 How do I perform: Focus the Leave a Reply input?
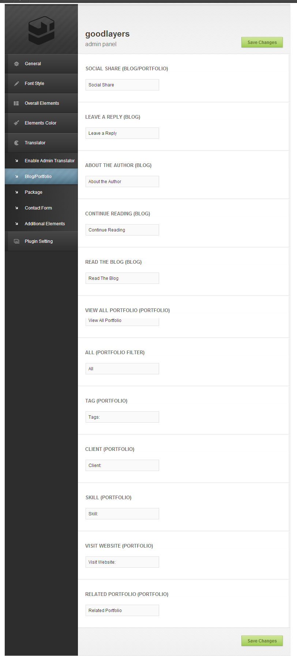[x=122, y=133]
